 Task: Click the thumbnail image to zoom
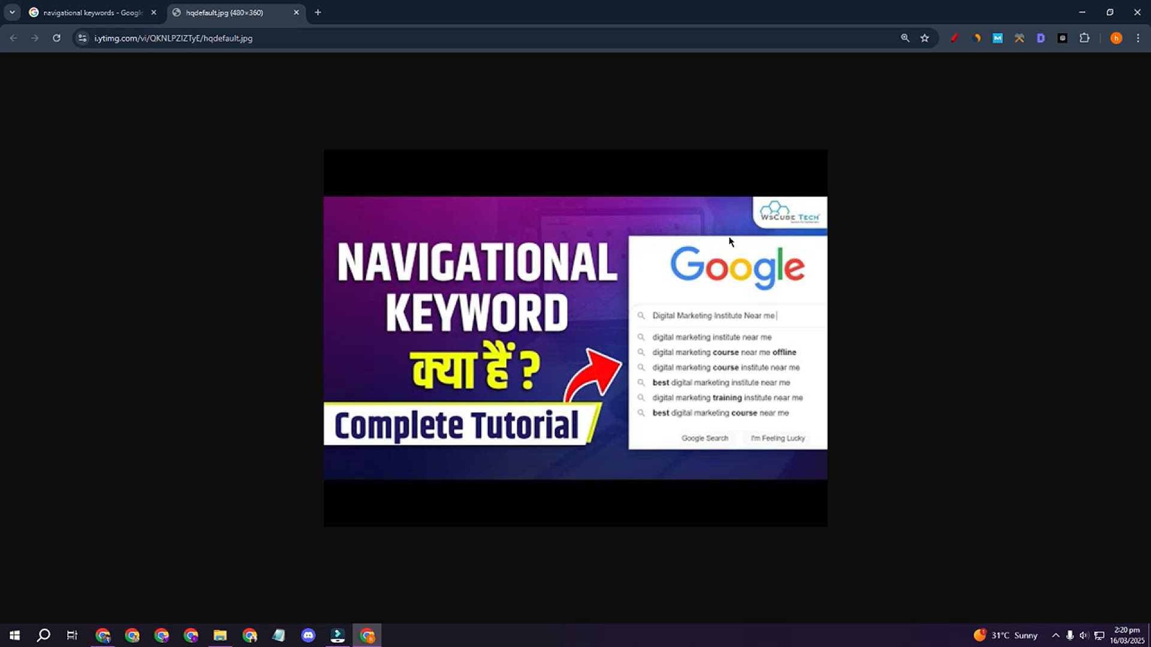(x=575, y=338)
